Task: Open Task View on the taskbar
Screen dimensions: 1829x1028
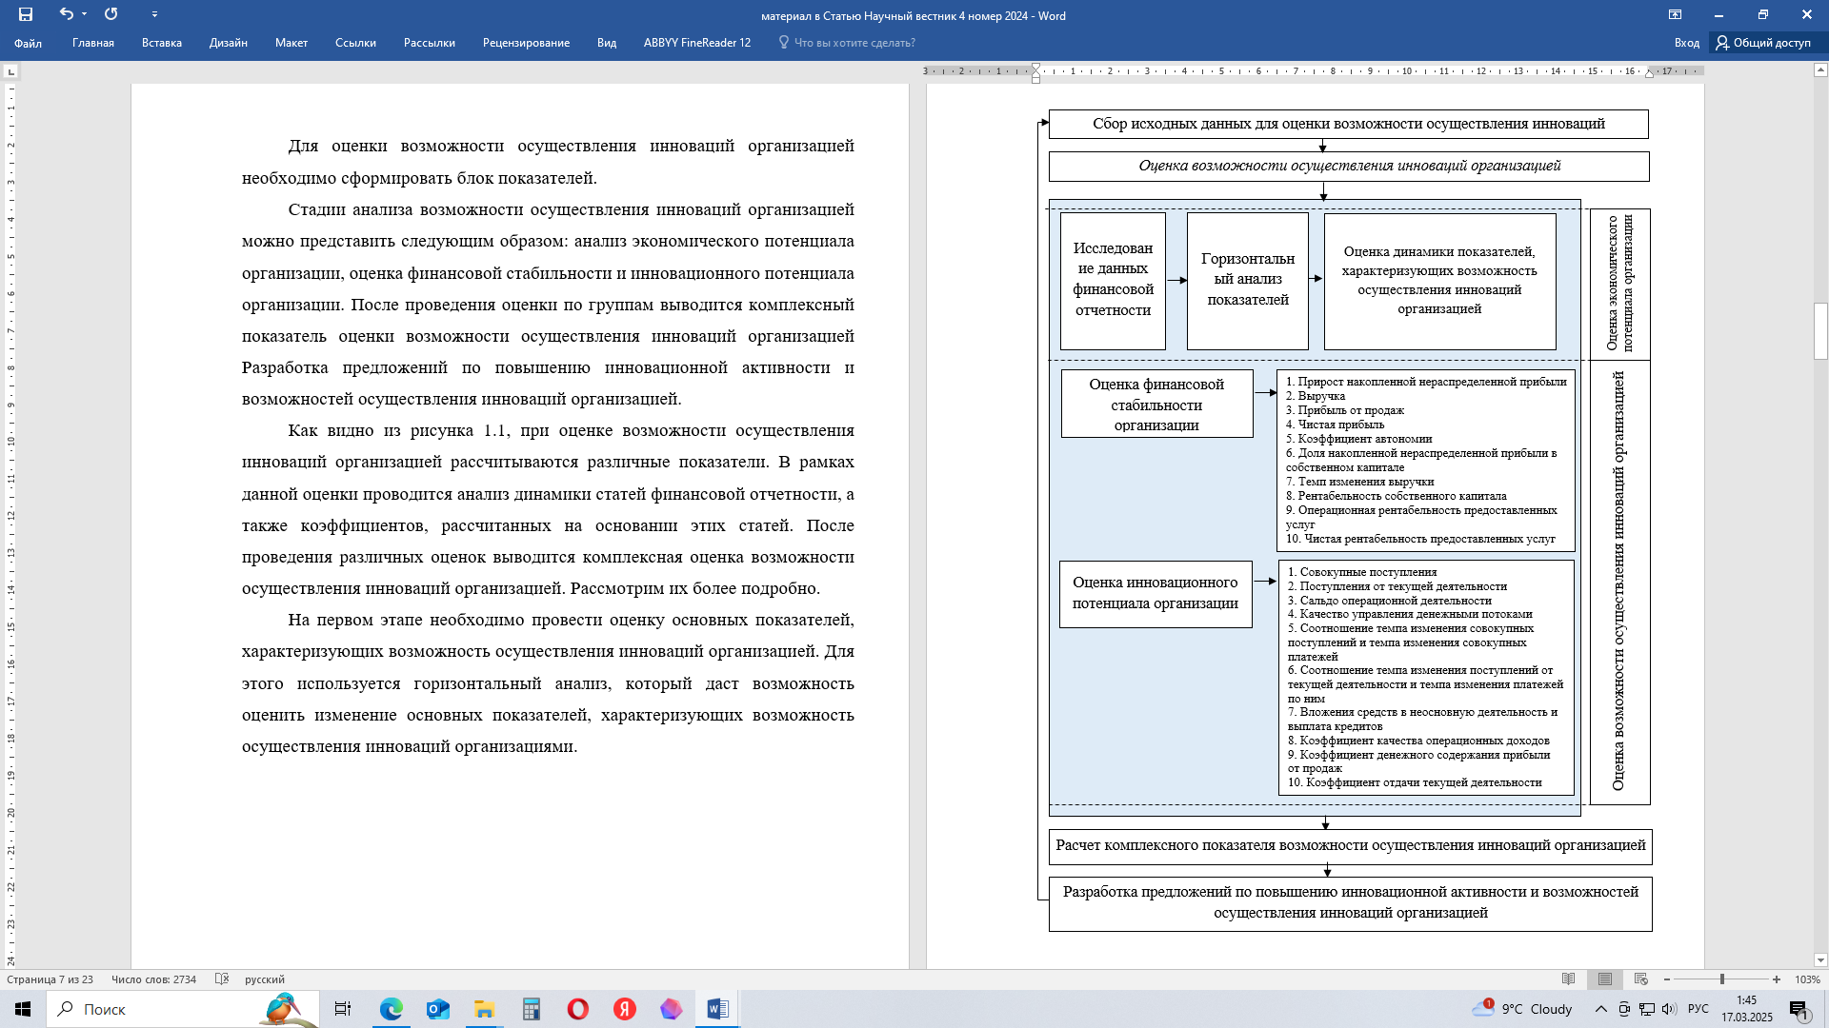Action: click(343, 1009)
